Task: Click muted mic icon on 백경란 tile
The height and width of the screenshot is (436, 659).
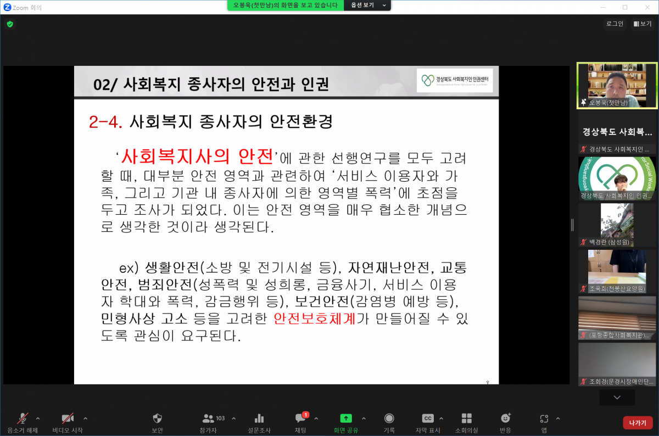Action: pos(583,242)
